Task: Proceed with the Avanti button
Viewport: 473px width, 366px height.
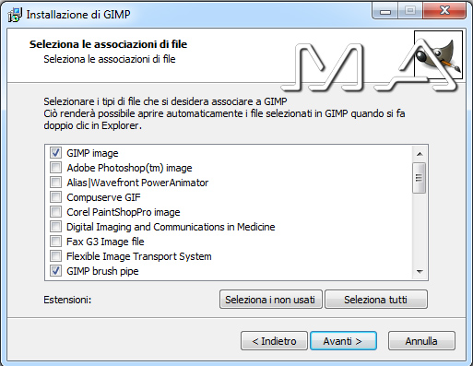Action: pyautogui.click(x=343, y=341)
